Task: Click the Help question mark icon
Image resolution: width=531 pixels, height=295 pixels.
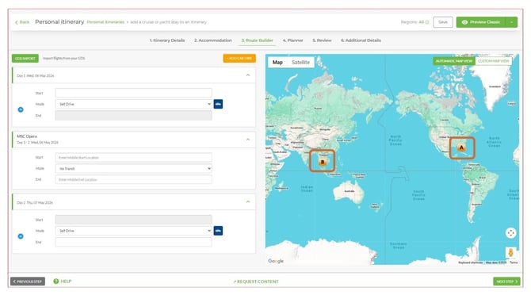Action: tap(56, 281)
